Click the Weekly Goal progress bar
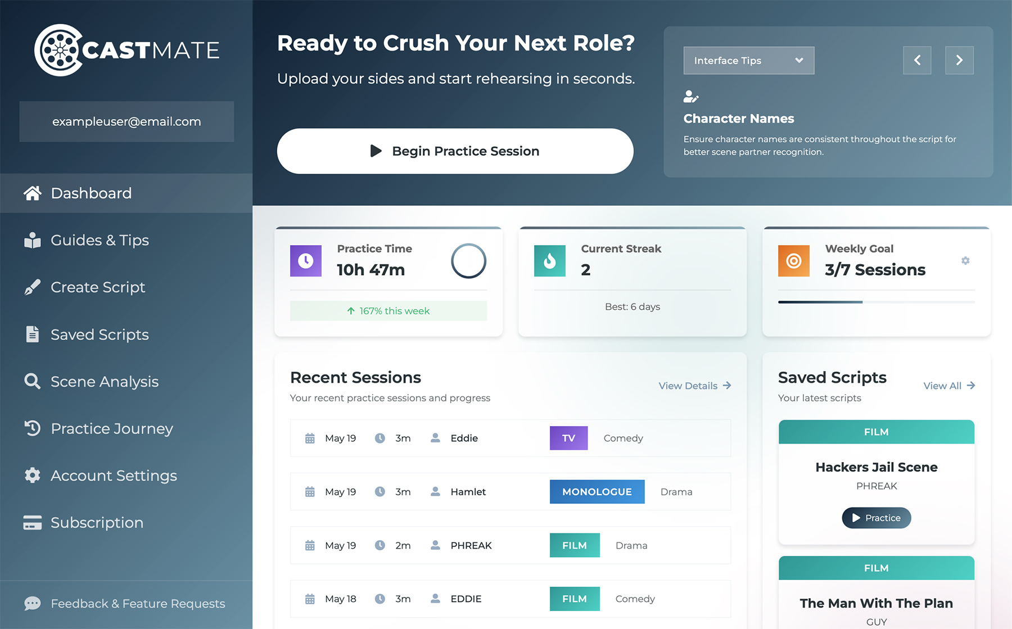 tap(876, 302)
